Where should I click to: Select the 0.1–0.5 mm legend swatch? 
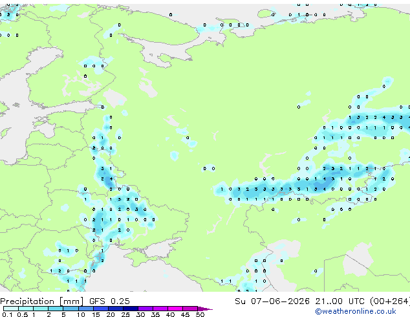[x=11, y=309]
